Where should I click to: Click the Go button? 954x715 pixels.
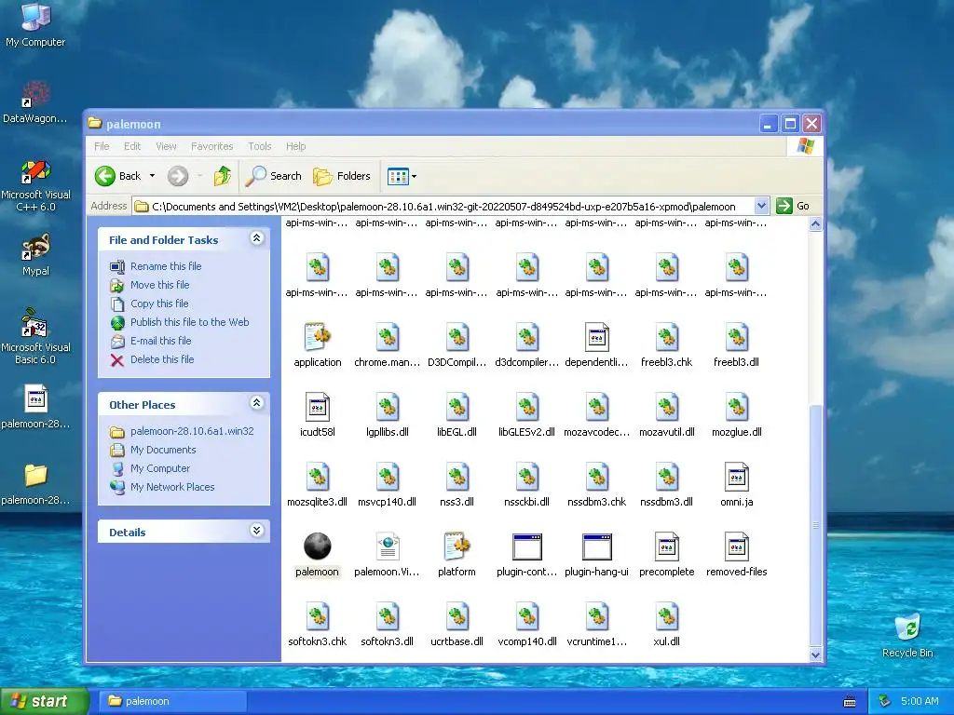[x=793, y=206]
